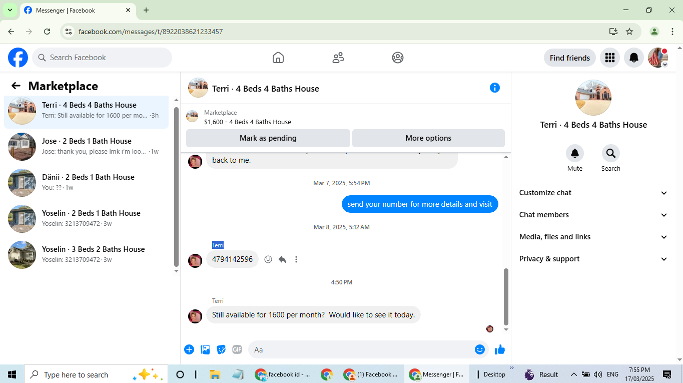Click the conversation list scrollbar
Viewport: 683px width, 383px height.
pyautogui.click(x=176, y=187)
